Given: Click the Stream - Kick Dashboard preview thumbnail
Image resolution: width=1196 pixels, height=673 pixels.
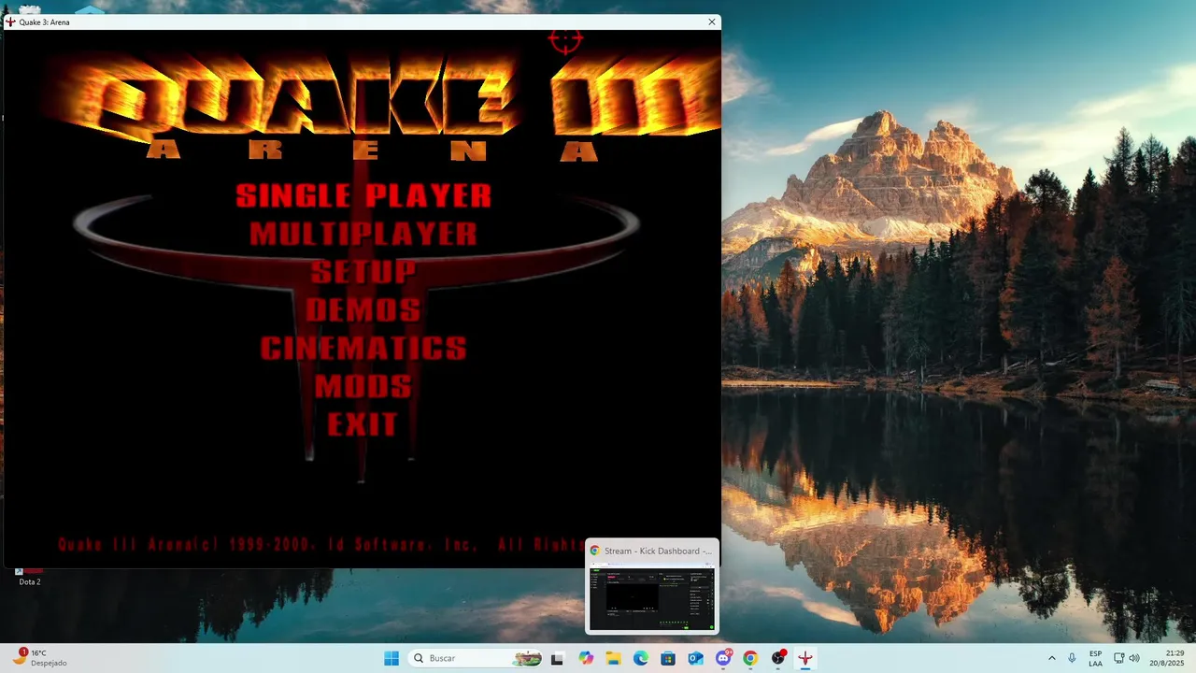Looking at the screenshot, I should [x=652, y=586].
